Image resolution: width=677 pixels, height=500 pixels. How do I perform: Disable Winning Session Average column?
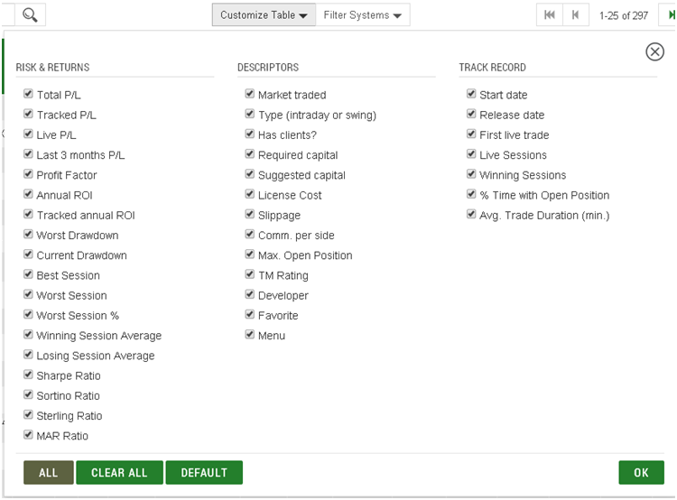pos(28,335)
